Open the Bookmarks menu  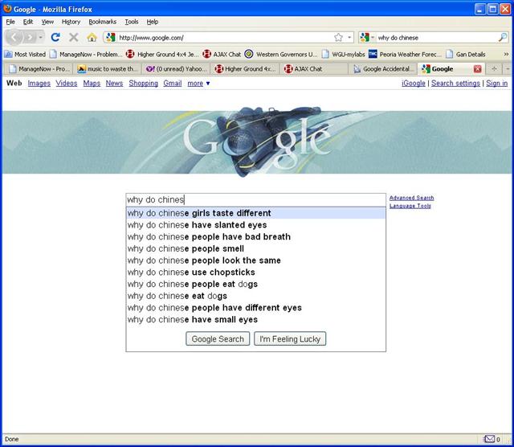[102, 22]
